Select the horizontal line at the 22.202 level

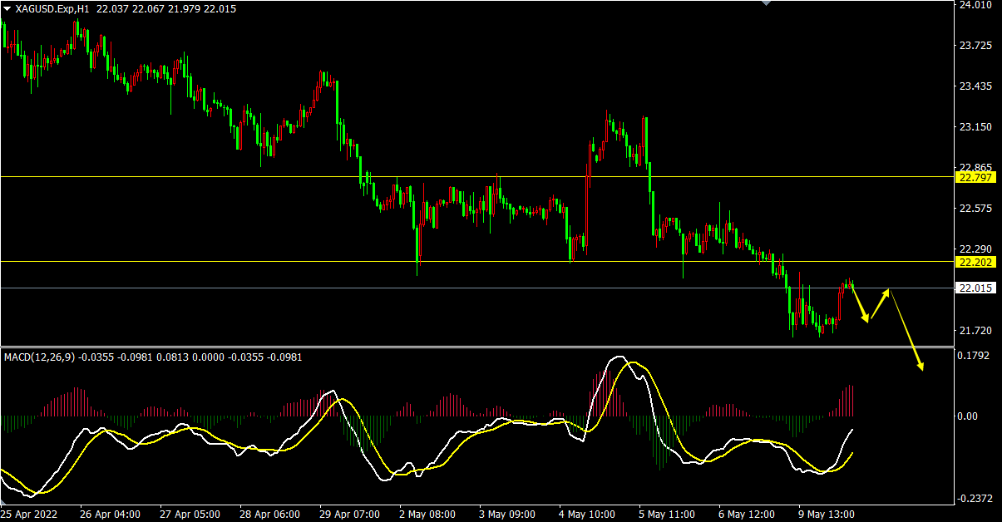tap(249, 261)
